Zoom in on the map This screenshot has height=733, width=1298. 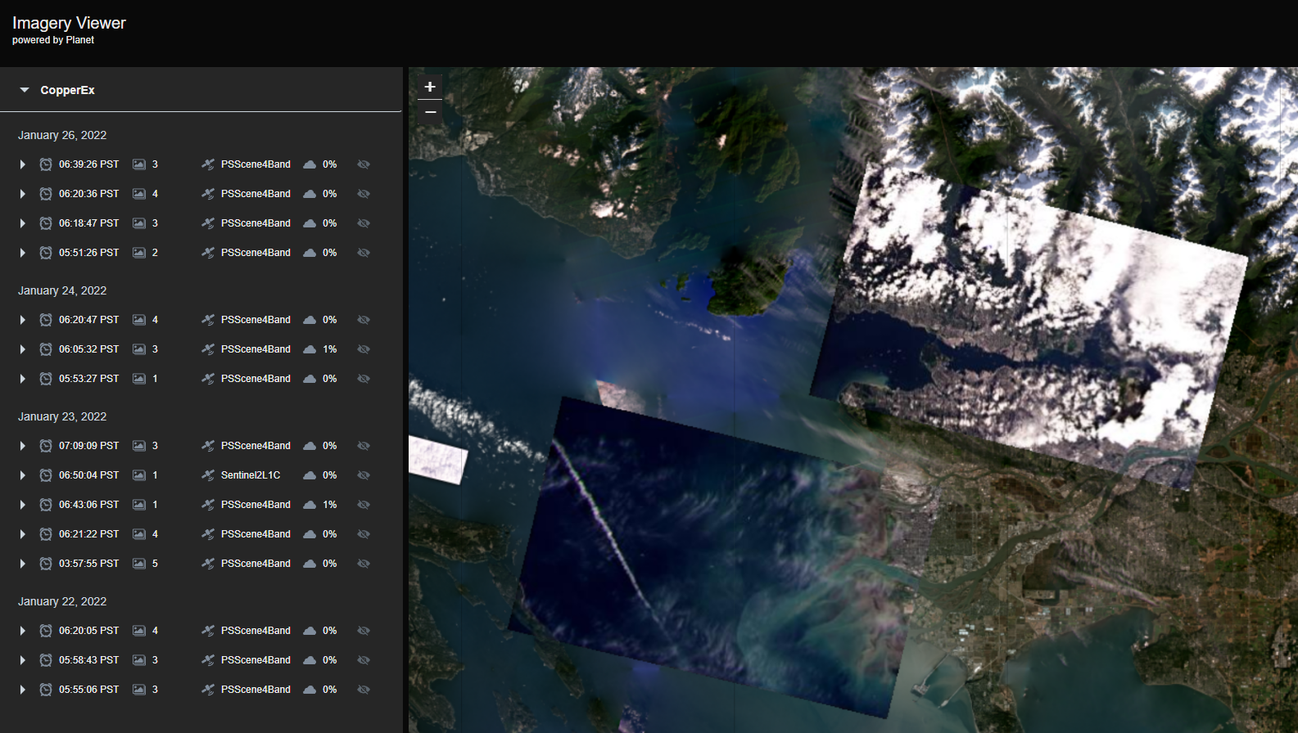pyautogui.click(x=430, y=87)
